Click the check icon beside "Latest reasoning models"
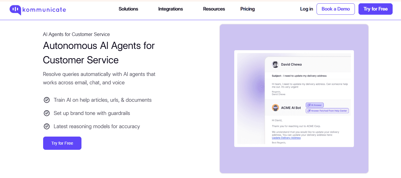The width and height of the screenshot is (401, 178). point(47,126)
